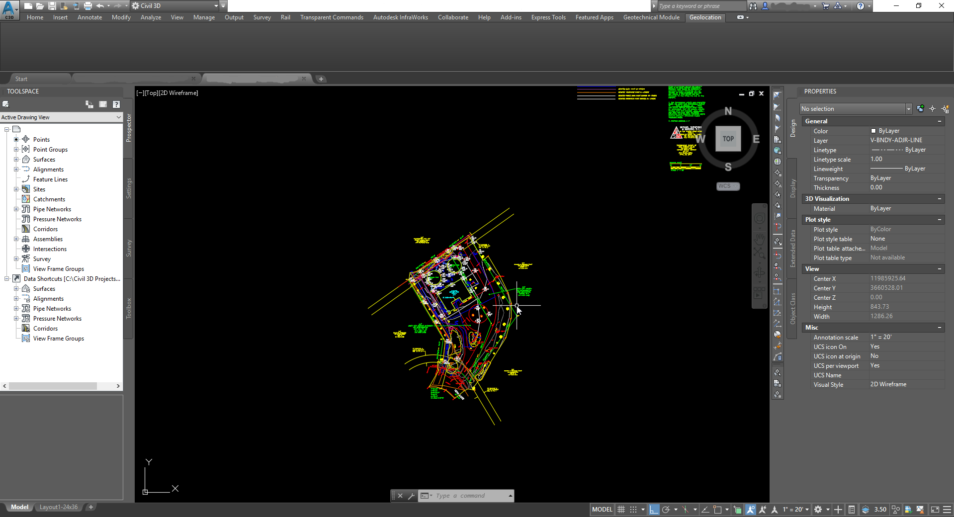The height and width of the screenshot is (517, 954).
Task: Toggle show annotation objects in status bar
Action: (751, 510)
